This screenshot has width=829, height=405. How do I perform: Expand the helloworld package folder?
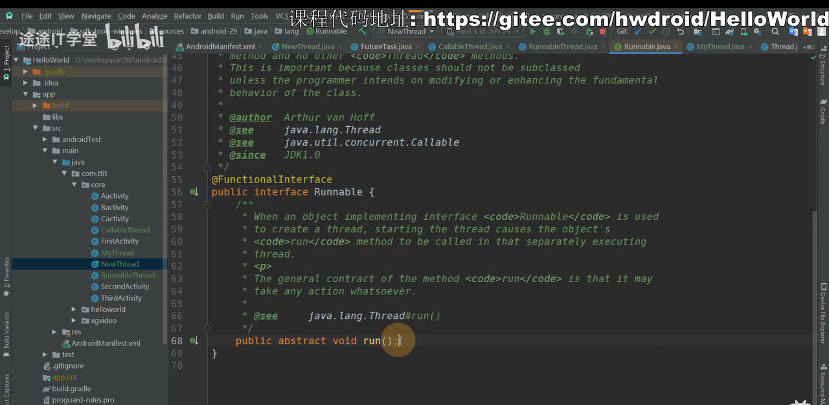[x=84, y=309]
